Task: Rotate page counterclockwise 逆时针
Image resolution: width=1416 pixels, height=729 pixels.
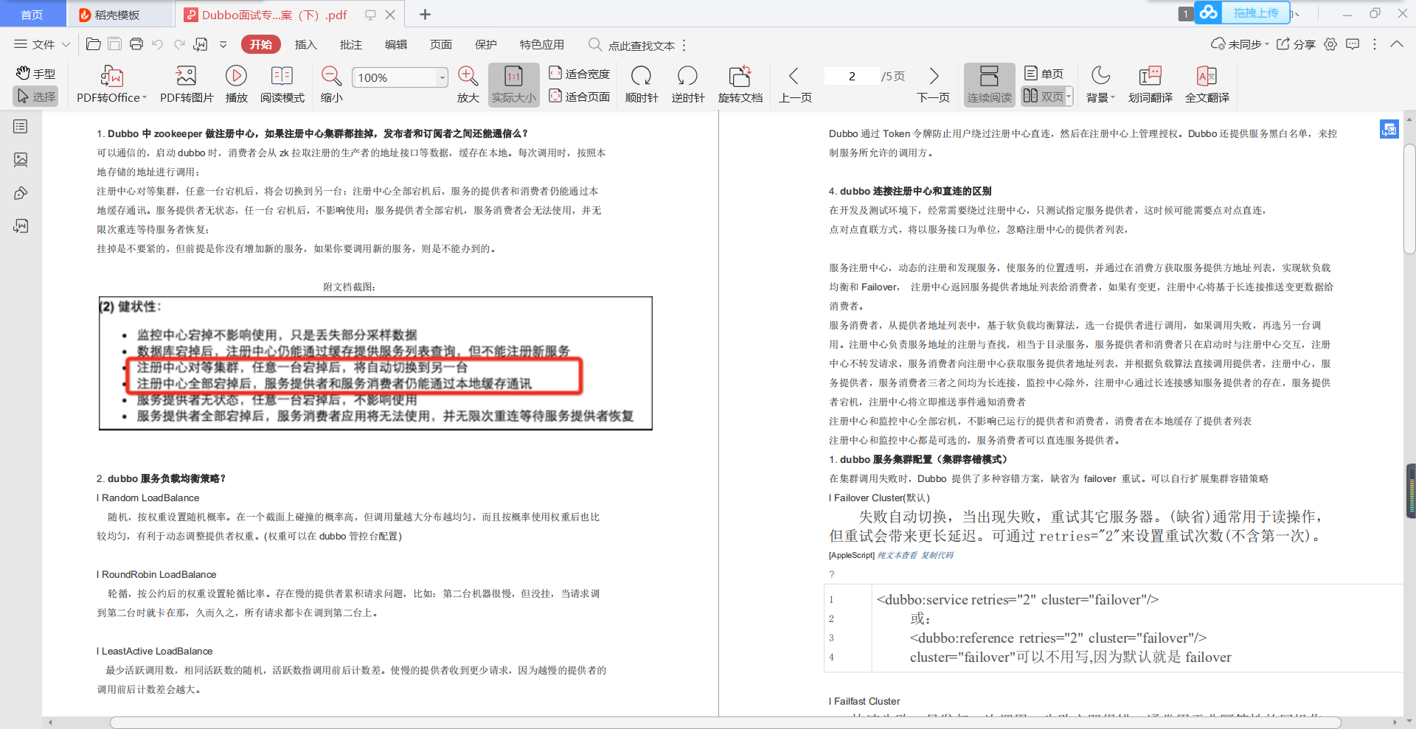Action: [687, 85]
